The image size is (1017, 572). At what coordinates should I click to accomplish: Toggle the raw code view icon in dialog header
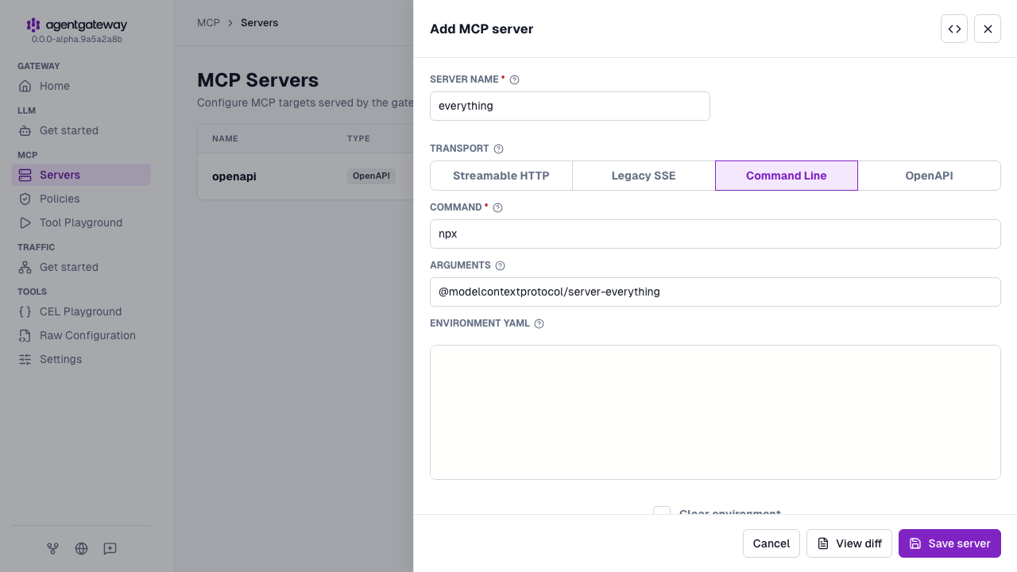[x=954, y=29]
